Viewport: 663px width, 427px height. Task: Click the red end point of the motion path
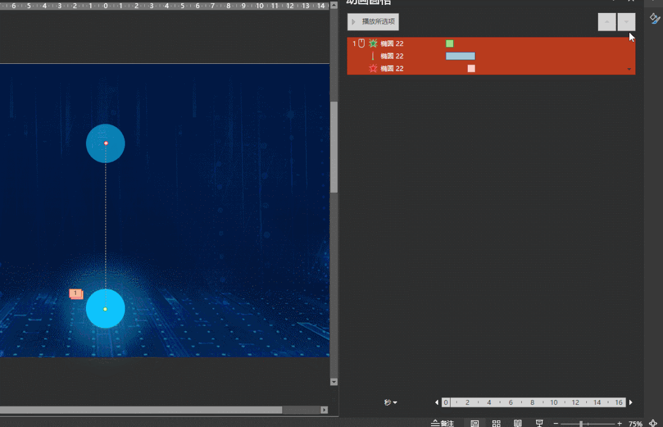pos(106,143)
